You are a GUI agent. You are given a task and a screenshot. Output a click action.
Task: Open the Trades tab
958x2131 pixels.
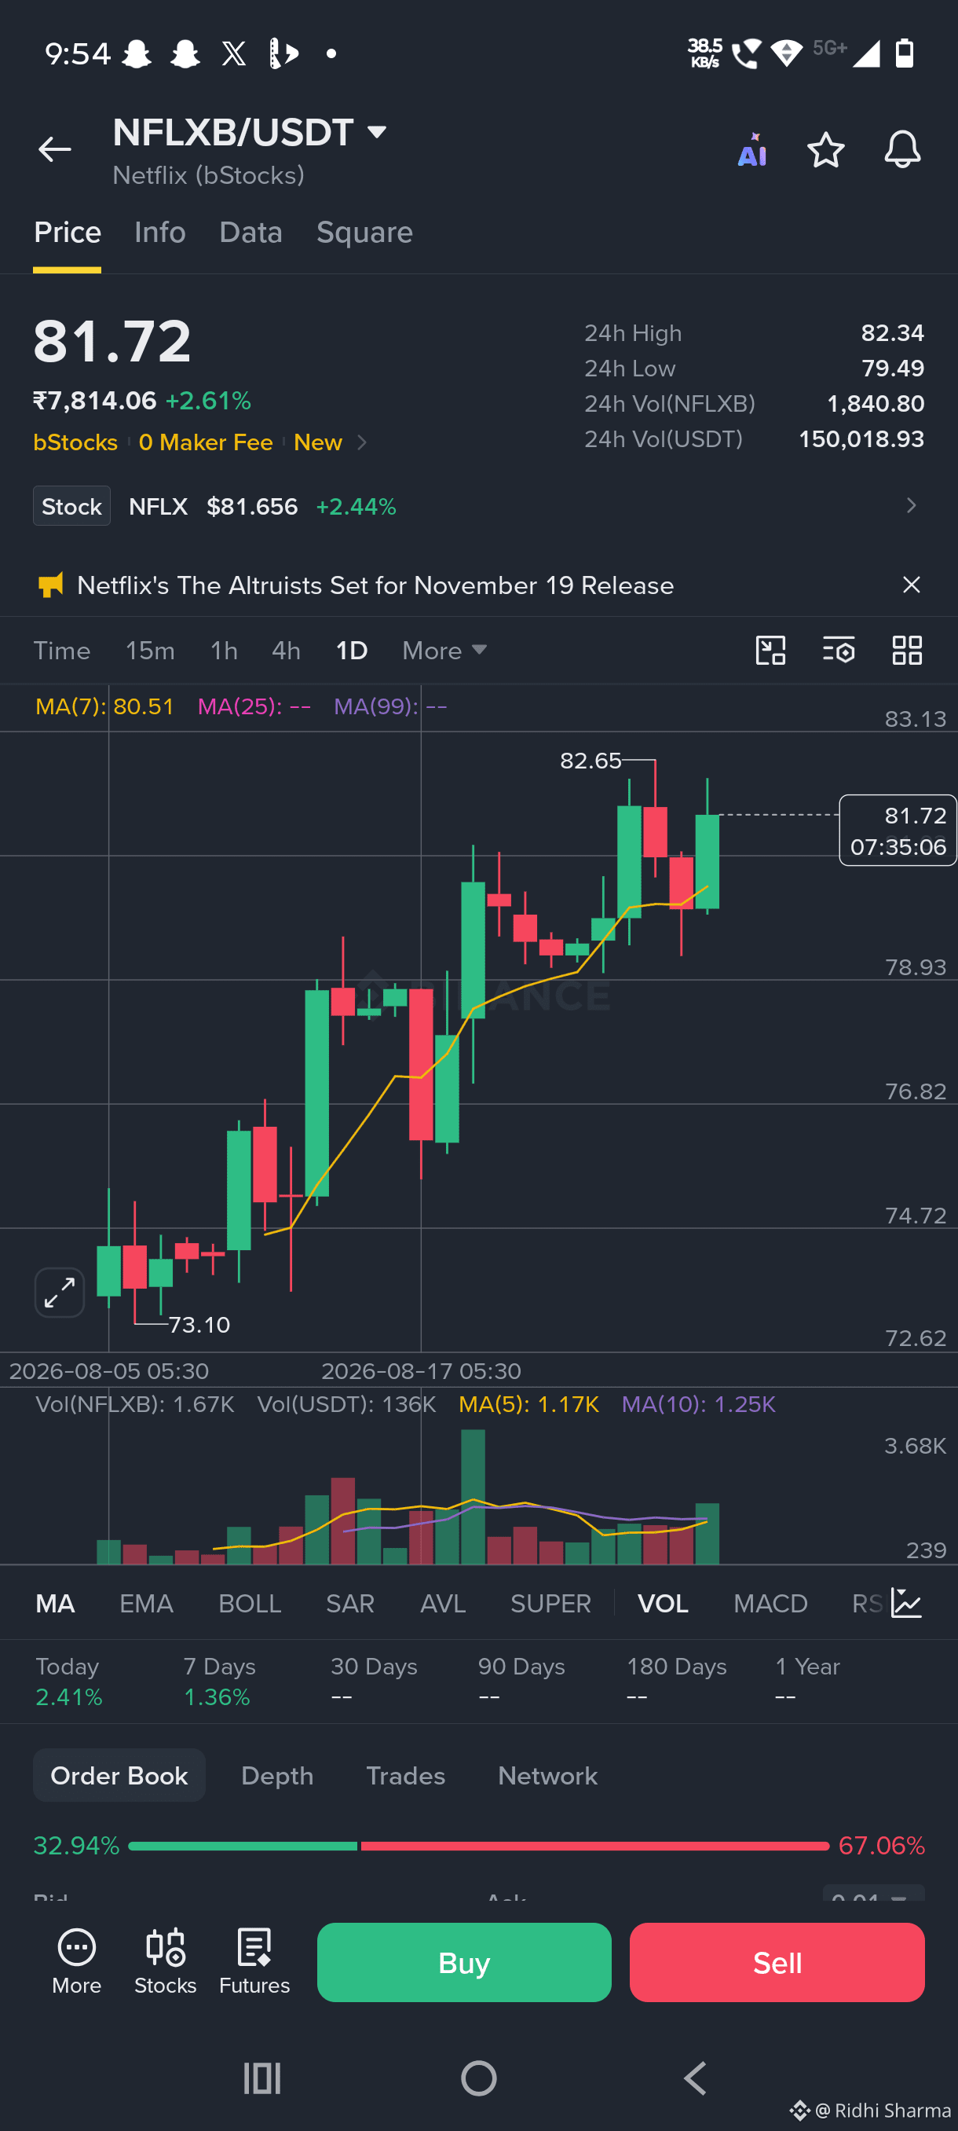click(405, 1775)
